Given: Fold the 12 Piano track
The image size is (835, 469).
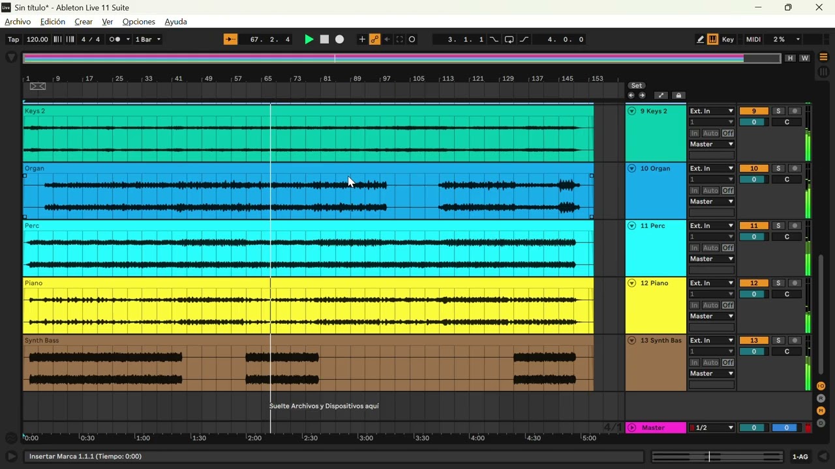Looking at the screenshot, I should (x=631, y=283).
